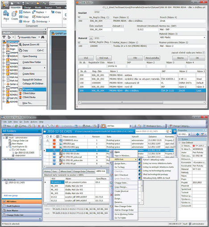Viewport: 209px width, 227px height.
Task: Click the Change Category toolbar button
Action: 180,126
